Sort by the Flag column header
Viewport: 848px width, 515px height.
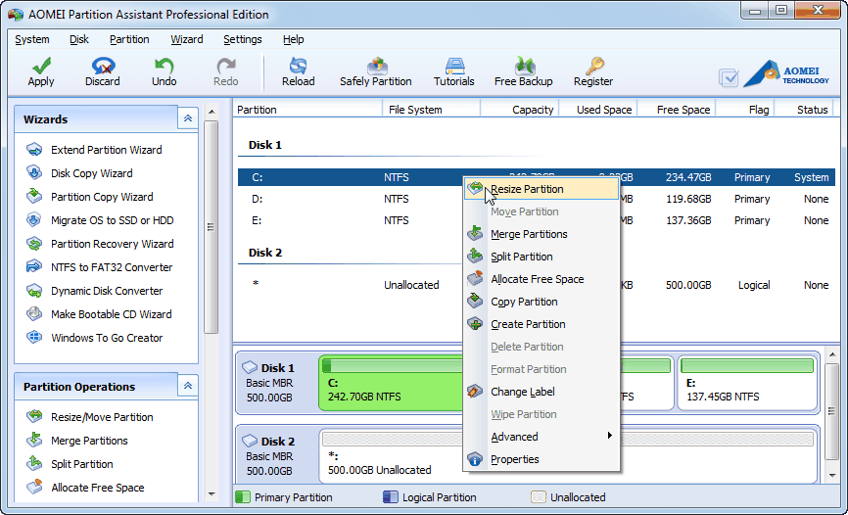(745, 110)
